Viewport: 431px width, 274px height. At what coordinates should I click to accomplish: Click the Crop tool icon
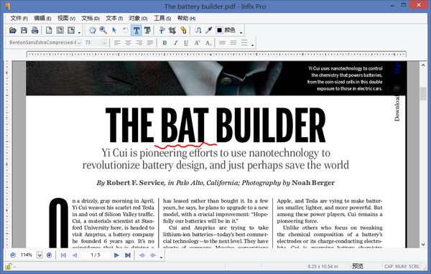172,30
